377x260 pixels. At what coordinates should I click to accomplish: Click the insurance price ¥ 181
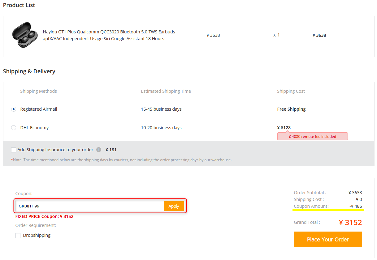tap(111, 150)
